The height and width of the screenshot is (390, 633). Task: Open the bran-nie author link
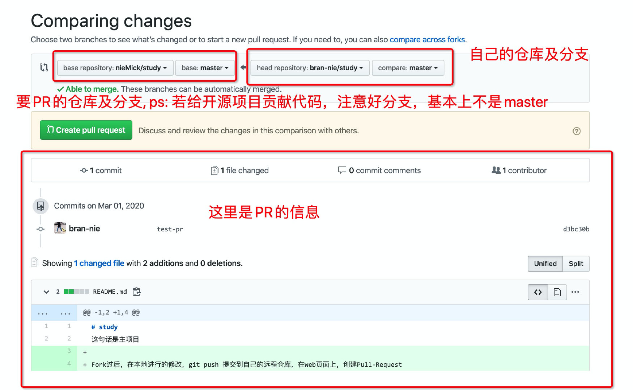[x=84, y=229]
